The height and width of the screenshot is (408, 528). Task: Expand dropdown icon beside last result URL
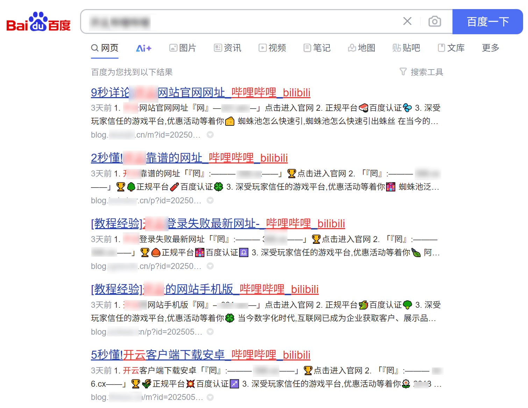pyautogui.click(x=210, y=398)
